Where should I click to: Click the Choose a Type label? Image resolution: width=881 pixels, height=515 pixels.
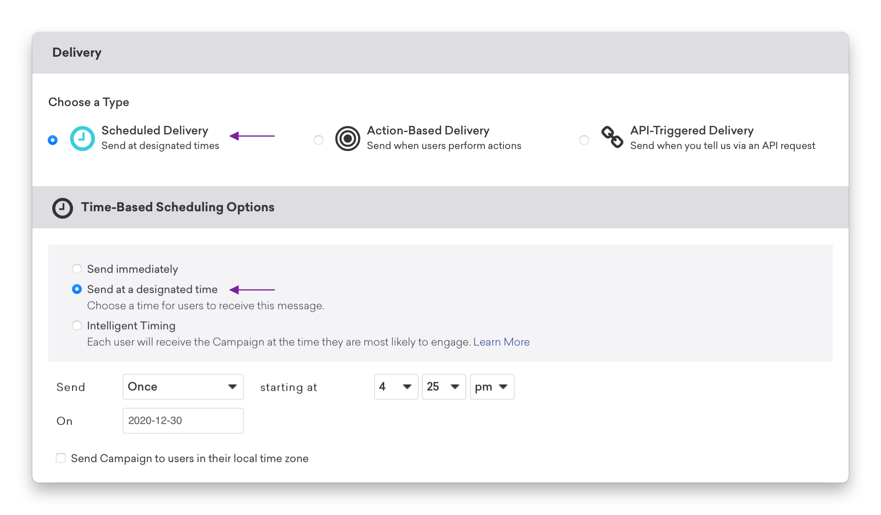click(x=89, y=102)
